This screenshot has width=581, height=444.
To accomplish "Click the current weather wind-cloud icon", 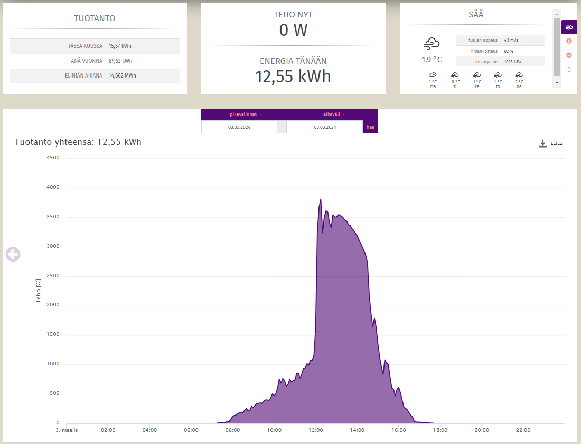I will coord(432,44).
